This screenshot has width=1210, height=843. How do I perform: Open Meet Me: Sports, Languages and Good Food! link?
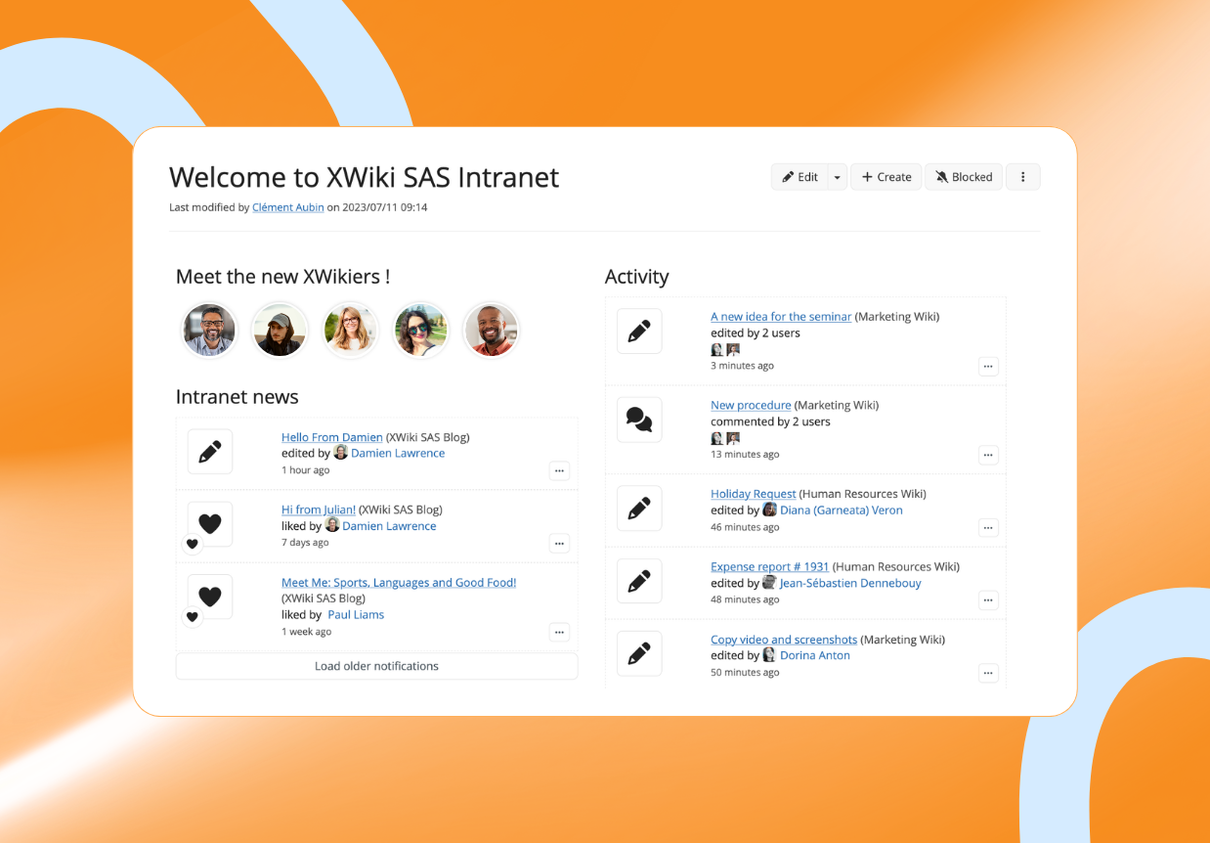399,582
